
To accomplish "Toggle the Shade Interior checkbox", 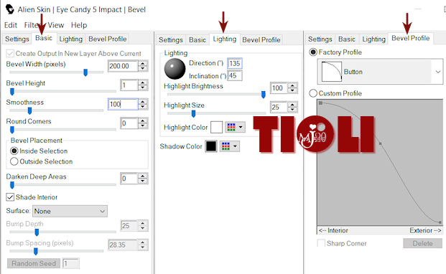I will point(10,197).
